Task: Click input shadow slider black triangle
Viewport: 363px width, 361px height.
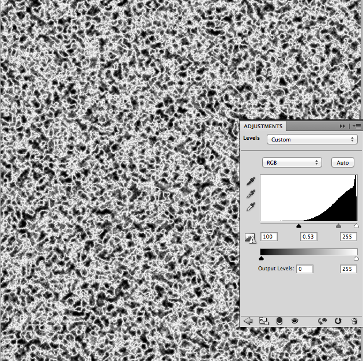Action: [298, 226]
